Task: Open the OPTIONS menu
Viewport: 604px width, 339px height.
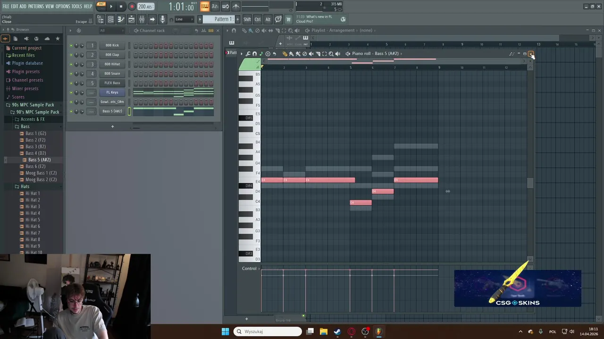Action: pyautogui.click(x=63, y=6)
